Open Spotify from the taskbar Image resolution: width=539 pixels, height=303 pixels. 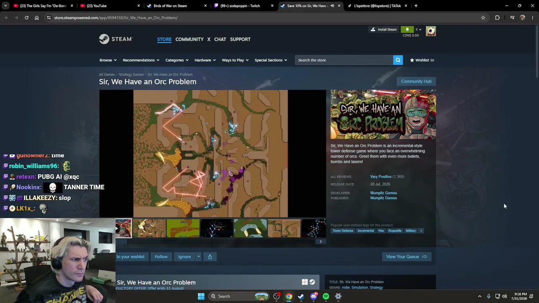tap(326, 296)
